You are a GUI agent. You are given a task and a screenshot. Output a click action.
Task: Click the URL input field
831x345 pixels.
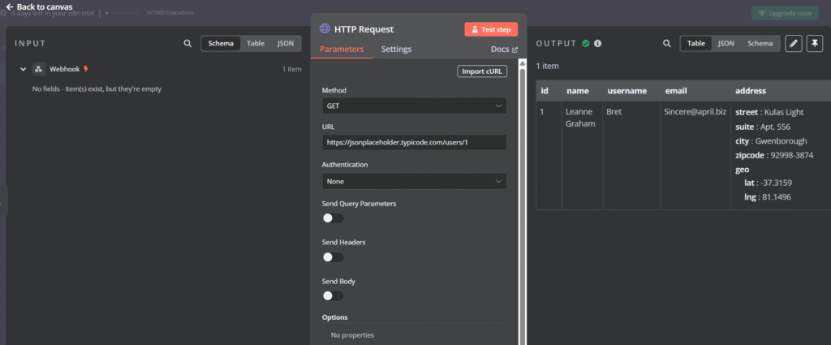point(414,142)
